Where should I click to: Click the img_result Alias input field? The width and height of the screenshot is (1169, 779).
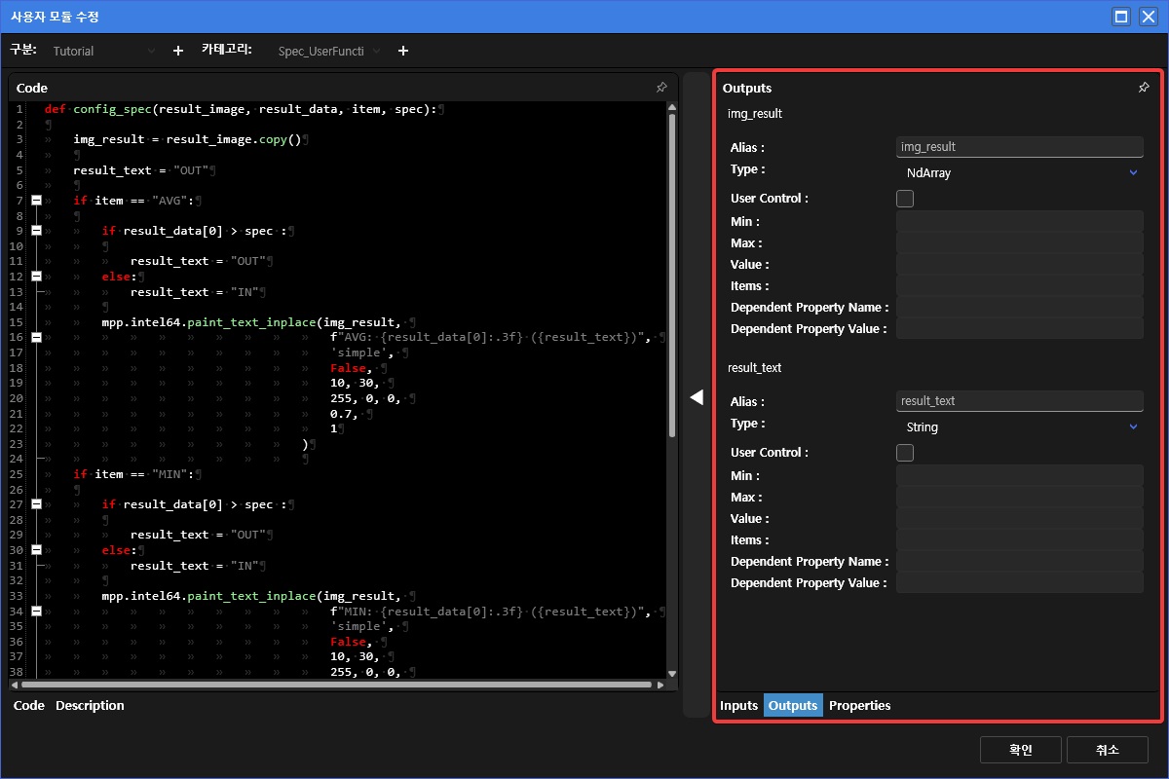(1018, 147)
